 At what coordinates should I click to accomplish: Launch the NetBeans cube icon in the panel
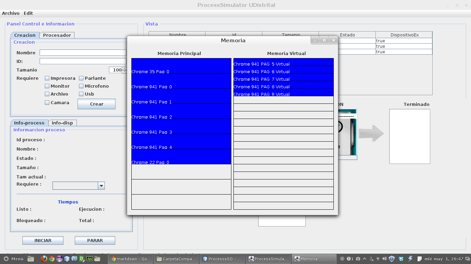coord(67,259)
